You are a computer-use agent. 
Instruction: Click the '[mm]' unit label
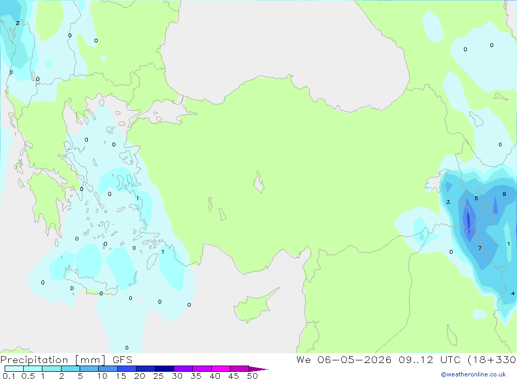coord(90,360)
